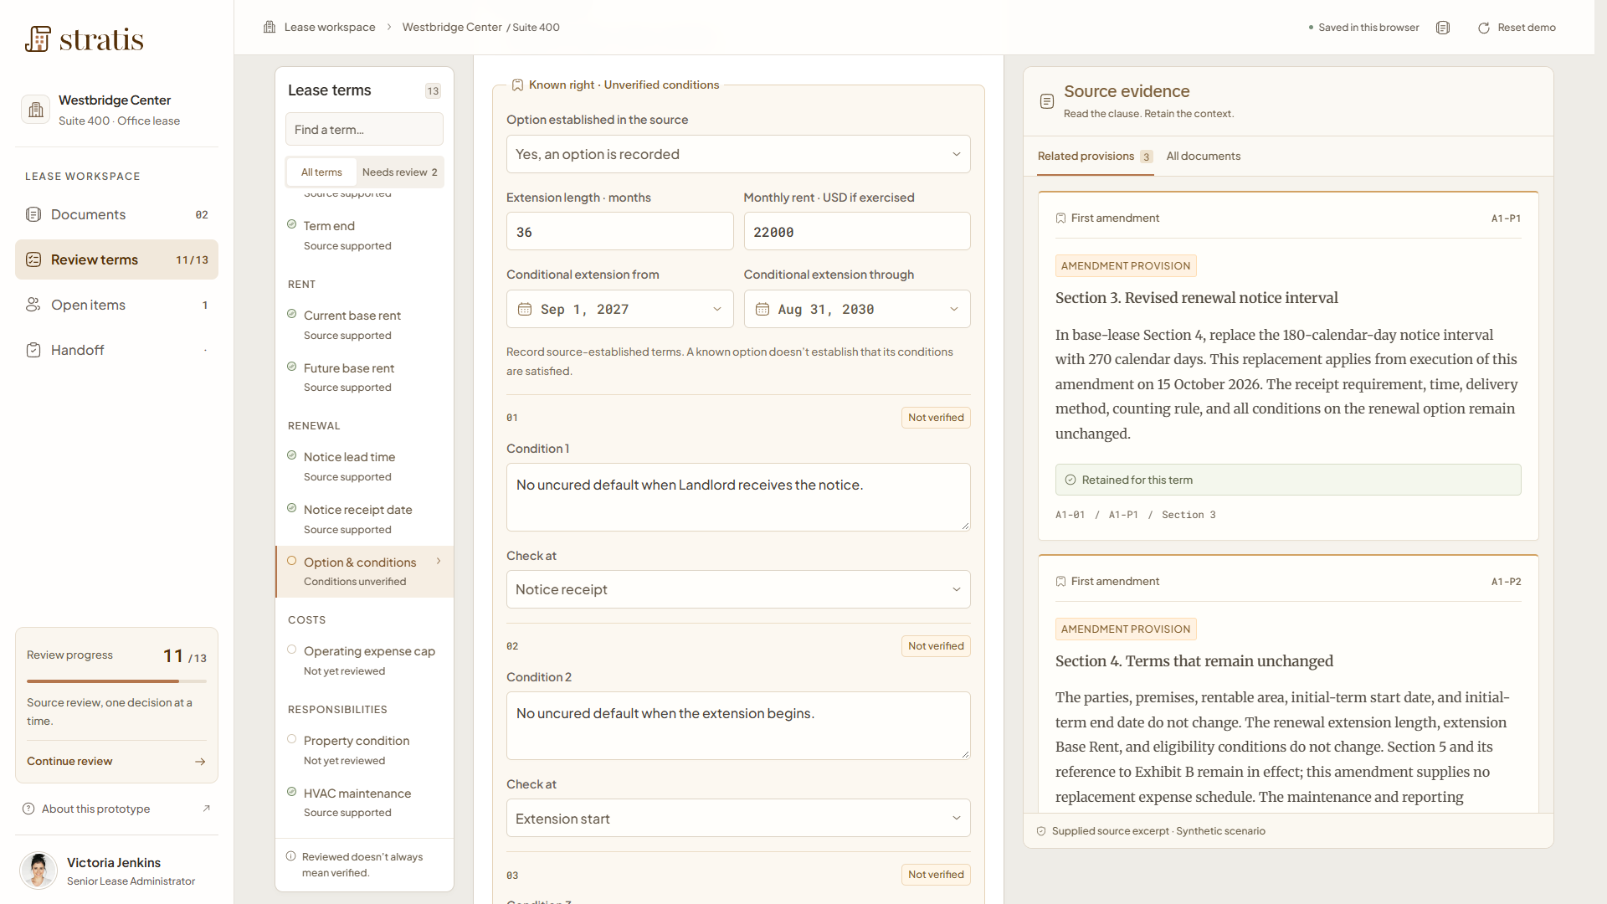Click the document icon beside Saved in this browser
The image size is (1607, 904).
(x=1443, y=28)
